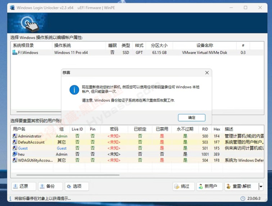This screenshot has width=272, height=206.
Task: Click the WDAGUtilityAccount user icon
Action: (x=14, y=160)
